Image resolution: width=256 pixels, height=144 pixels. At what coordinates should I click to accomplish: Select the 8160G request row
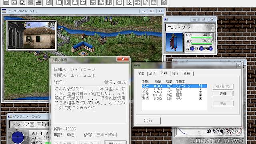(174, 89)
